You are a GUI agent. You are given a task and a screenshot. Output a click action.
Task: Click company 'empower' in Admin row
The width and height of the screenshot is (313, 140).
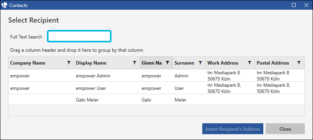pyautogui.click(x=41, y=75)
